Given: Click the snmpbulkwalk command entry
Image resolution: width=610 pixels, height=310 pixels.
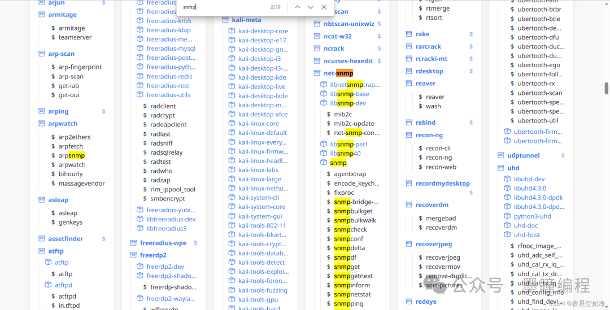Looking at the screenshot, I should pos(355,220).
